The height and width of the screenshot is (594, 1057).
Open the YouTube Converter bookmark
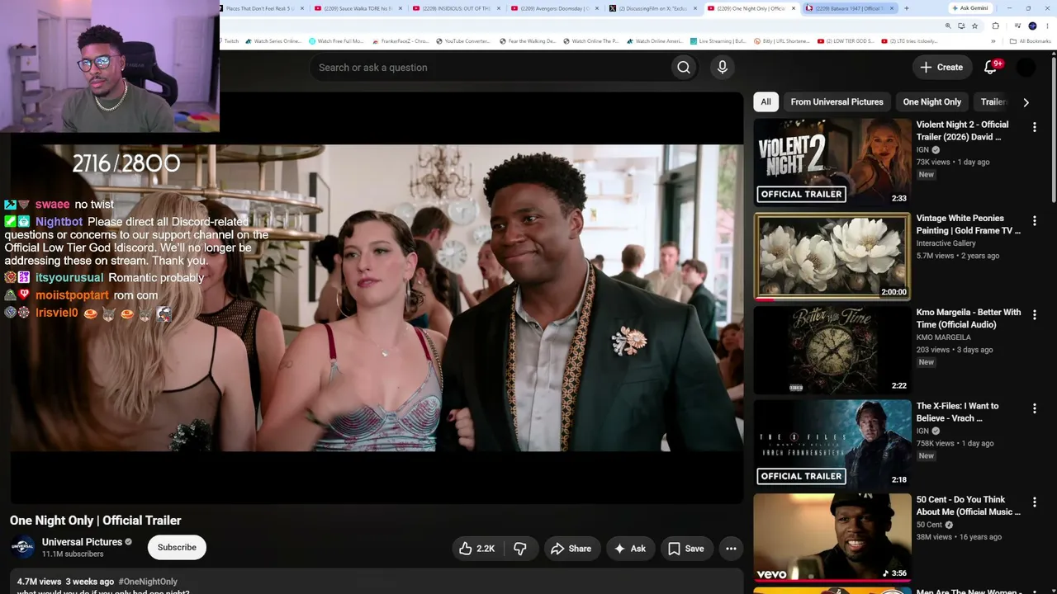pos(463,41)
